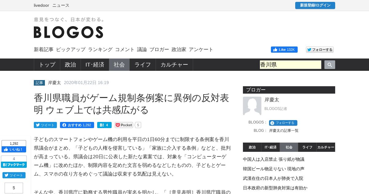Open コメント page
369x194 pixels.
tap(125, 49)
